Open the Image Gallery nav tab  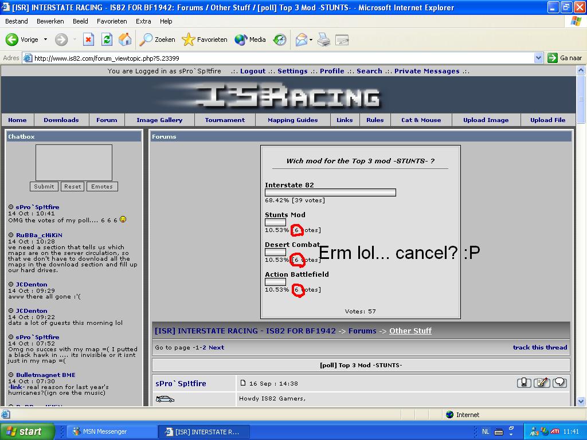pyautogui.click(x=159, y=120)
